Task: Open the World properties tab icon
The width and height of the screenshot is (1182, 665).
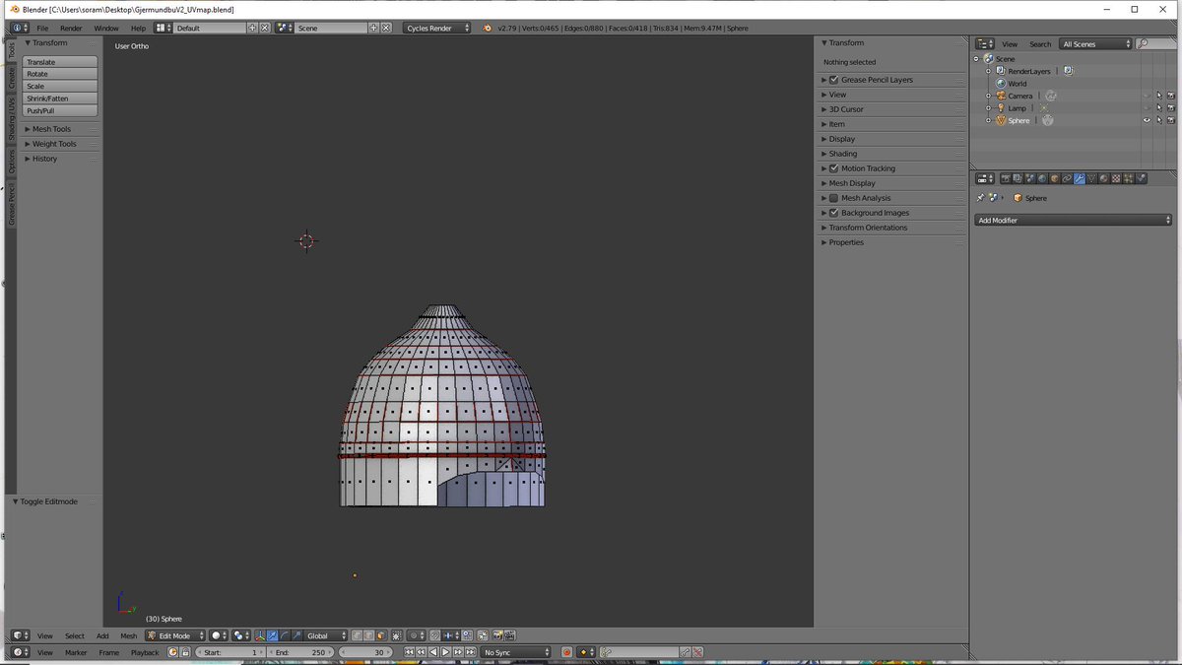Action: pos(1042,178)
